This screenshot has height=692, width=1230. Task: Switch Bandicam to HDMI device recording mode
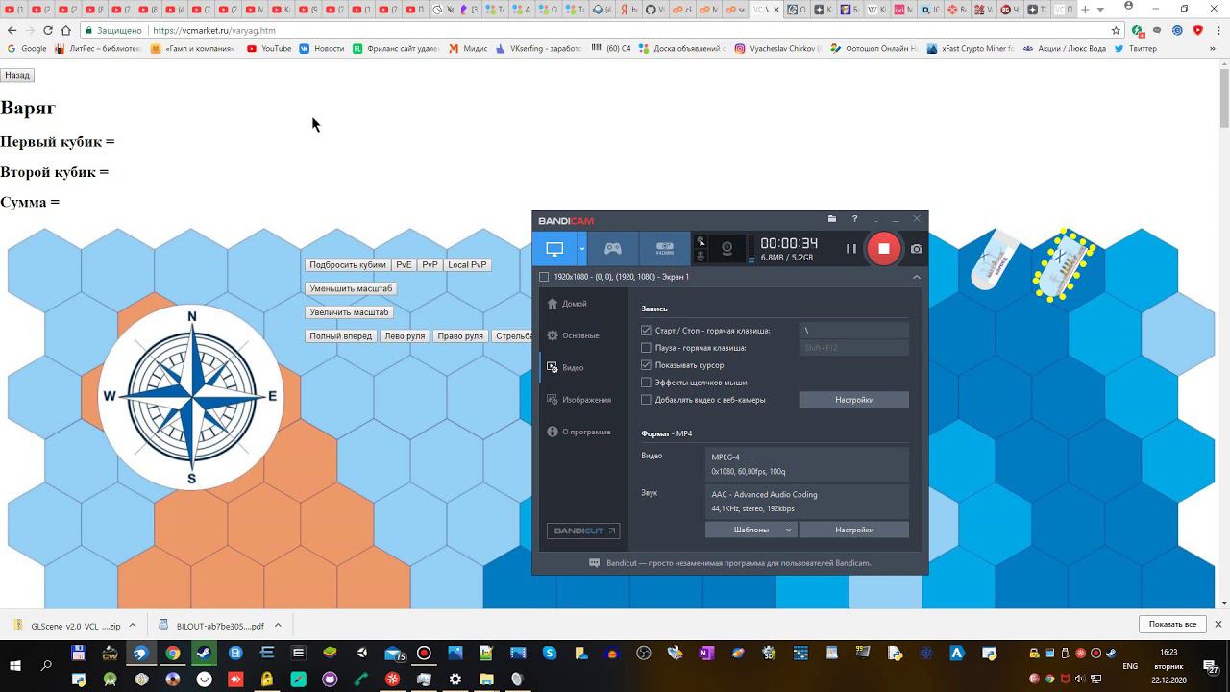(665, 249)
